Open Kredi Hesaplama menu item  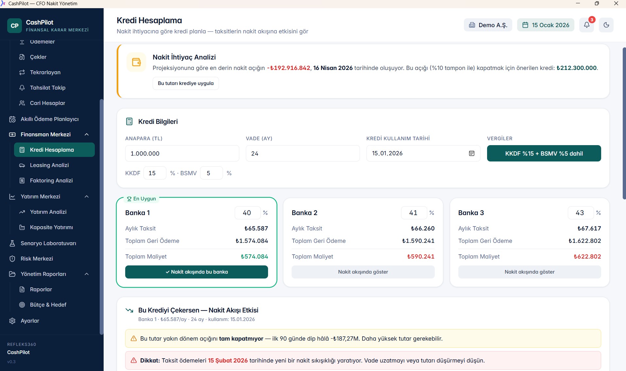(x=54, y=150)
